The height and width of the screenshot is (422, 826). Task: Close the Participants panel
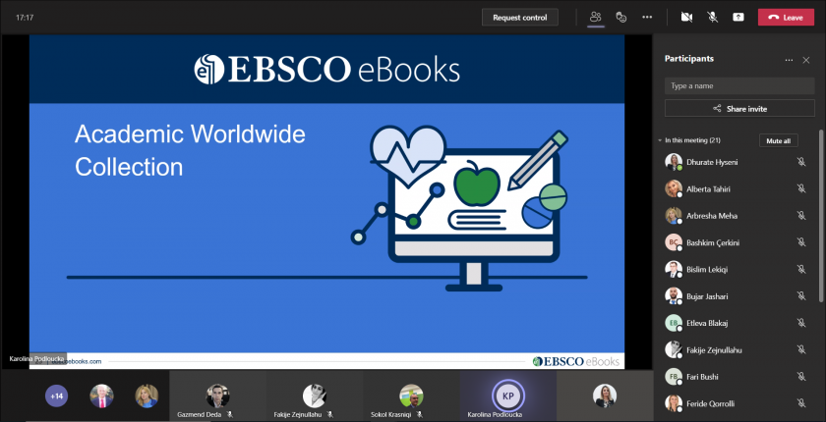[806, 60]
